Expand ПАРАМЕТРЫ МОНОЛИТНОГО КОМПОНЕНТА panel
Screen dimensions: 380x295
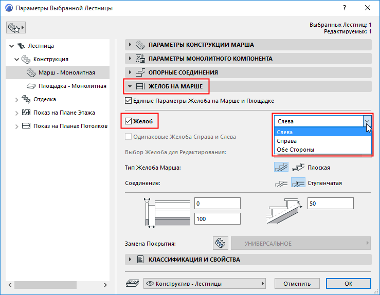(x=130, y=59)
